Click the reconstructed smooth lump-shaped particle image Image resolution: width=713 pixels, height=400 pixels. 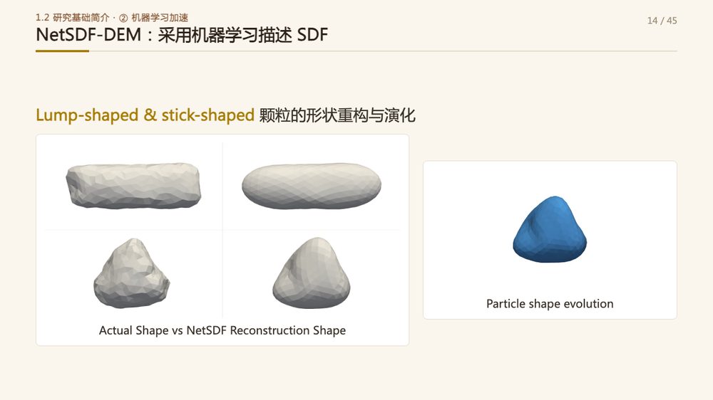312,273
